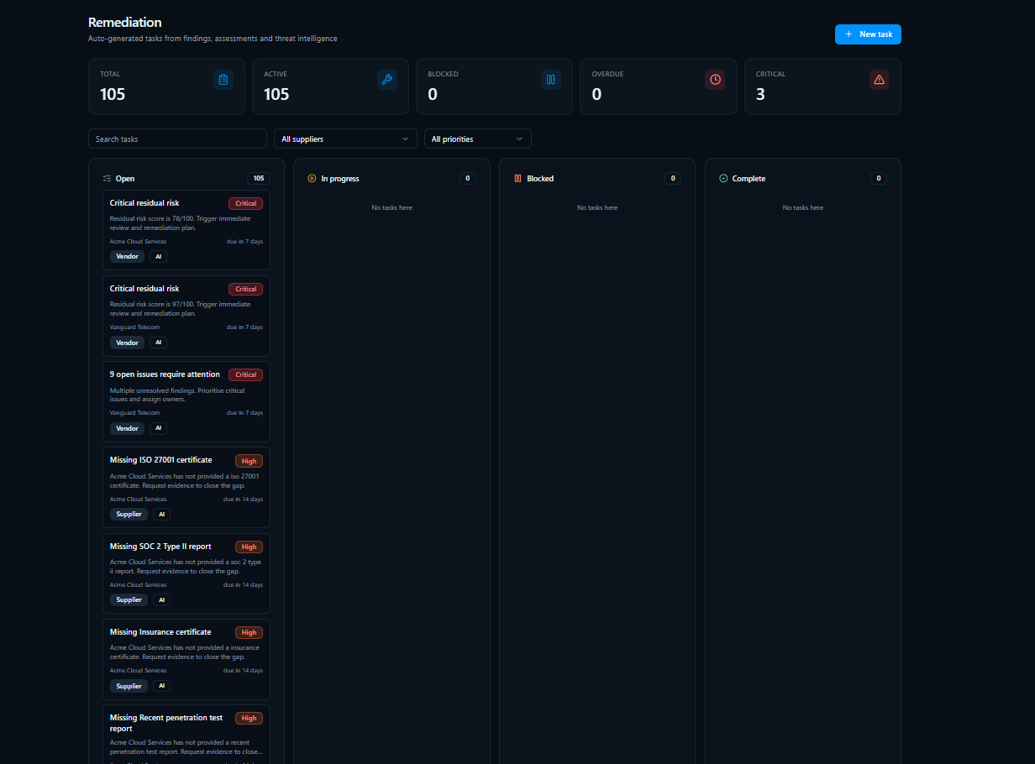Click the Open column list icon
1035x764 pixels.
click(107, 179)
